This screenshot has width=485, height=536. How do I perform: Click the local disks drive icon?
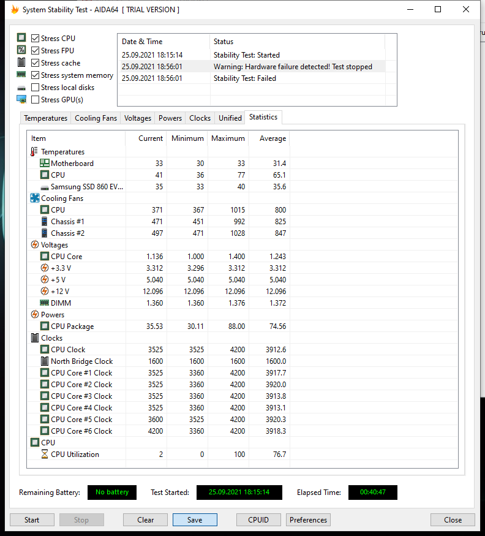[21, 88]
